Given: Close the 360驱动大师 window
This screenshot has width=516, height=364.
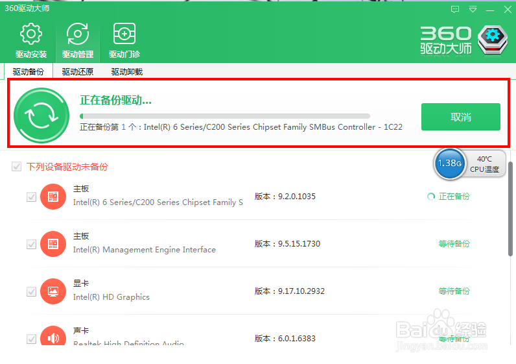Looking at the screenshot, I should [x=508, y=9].
